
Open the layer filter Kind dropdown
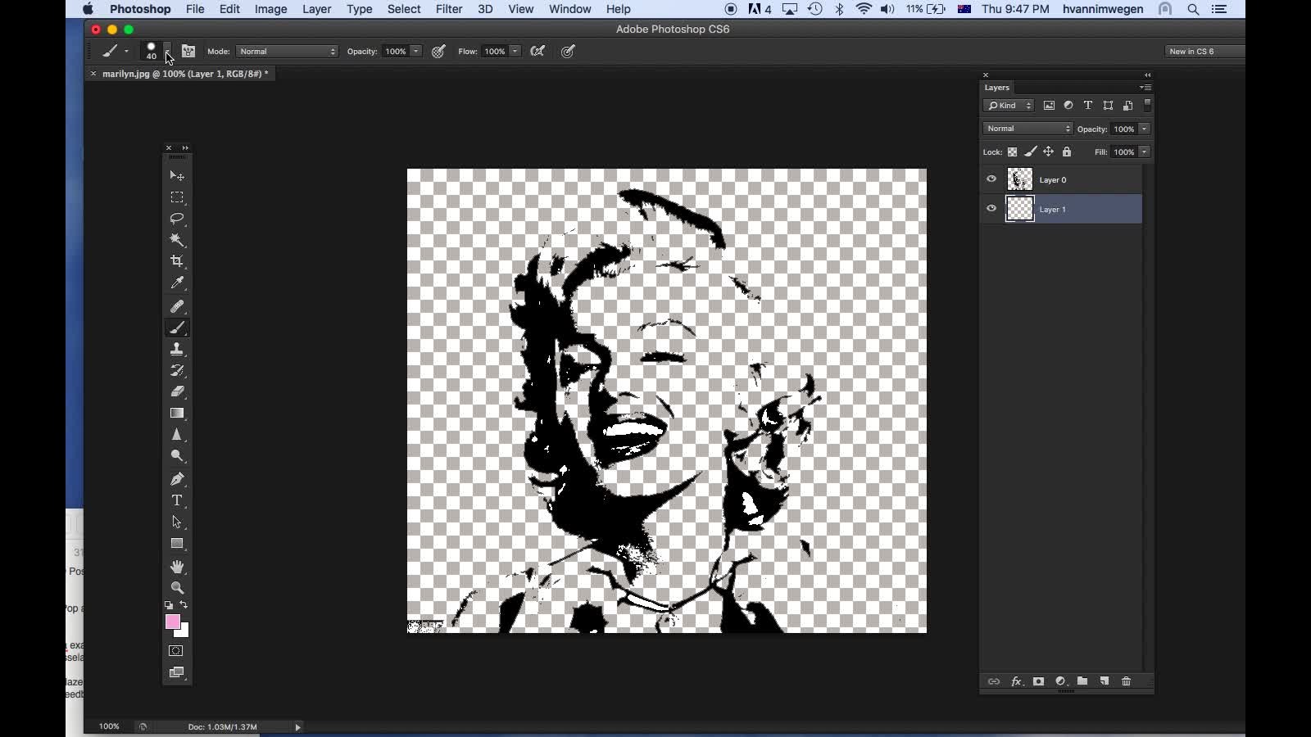point(1009,106)
